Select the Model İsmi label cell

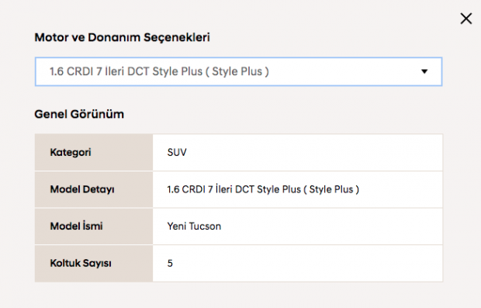point(94,227)
